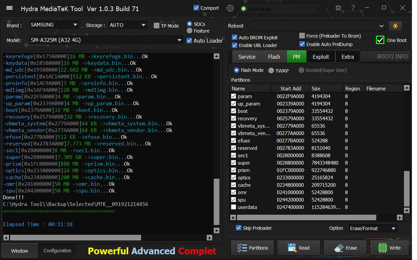Open the Brand dropdown showing SAMSUNG

point(54,25)
